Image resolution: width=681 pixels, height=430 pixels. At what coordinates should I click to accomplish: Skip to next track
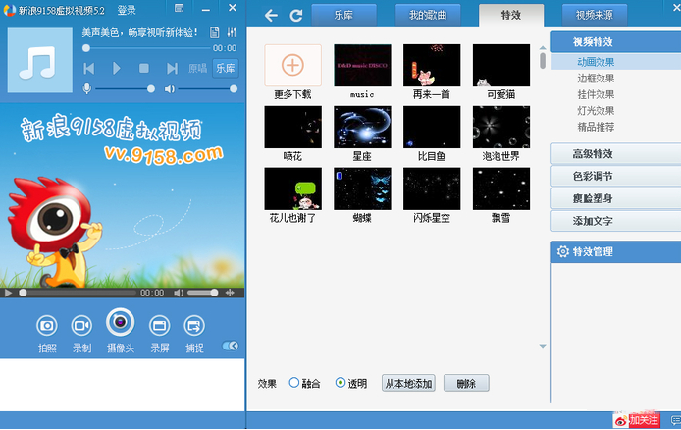click(172, 68)
